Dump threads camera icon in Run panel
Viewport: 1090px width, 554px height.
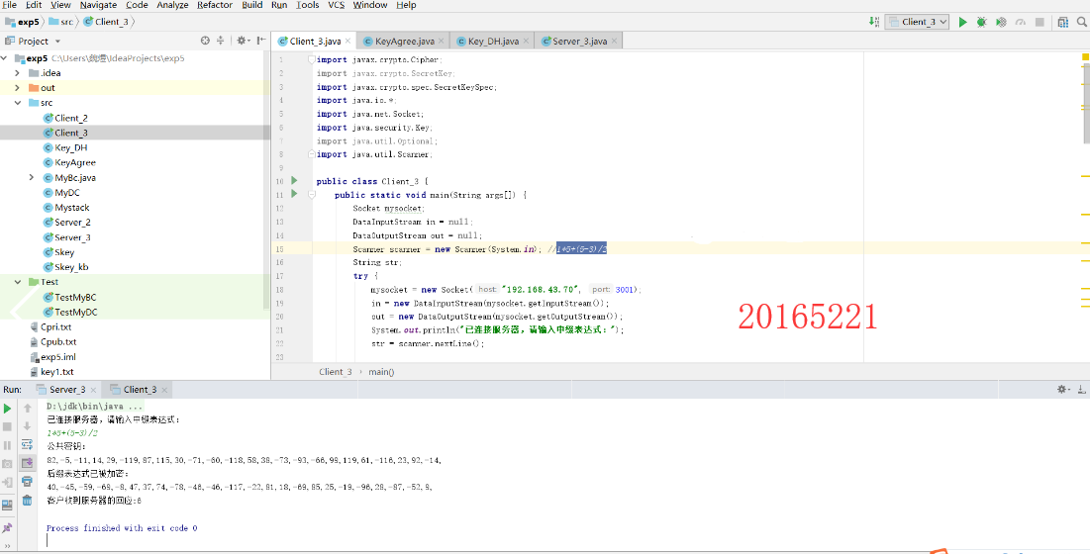[8, 463]
